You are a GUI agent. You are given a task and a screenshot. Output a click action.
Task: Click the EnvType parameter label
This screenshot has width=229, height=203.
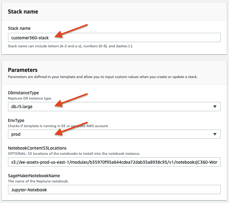[x=16, y=120]
